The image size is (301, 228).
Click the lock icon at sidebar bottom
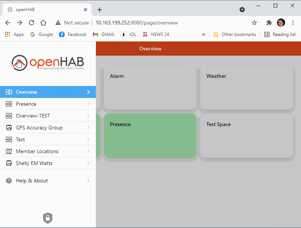(48, 218)
